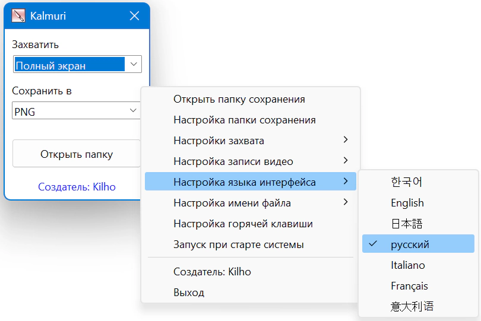Select Открыть папку сохранения menu entry
481x321 pixels.
pyautogui.click(x=239, y=99)
